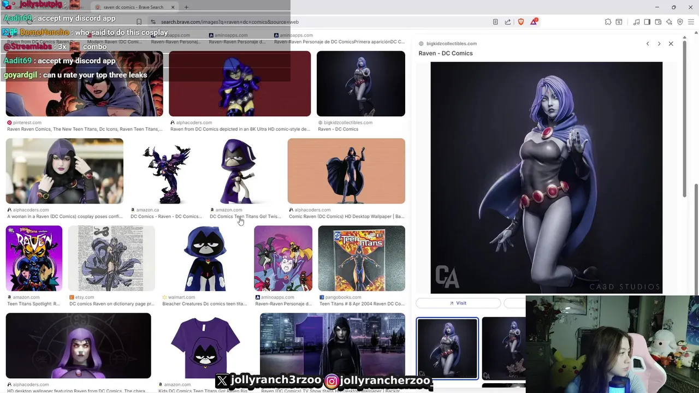699x393 pixels.
Task: Open the large Raven figure preview image
Action: (x=546, y=177)
